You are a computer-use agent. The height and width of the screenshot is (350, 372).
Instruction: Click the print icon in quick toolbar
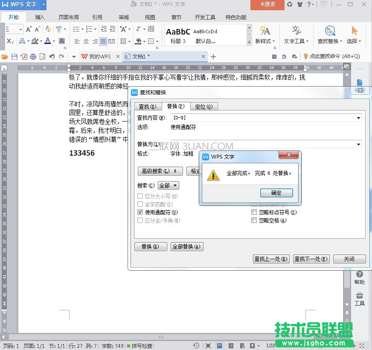[33, 57]
